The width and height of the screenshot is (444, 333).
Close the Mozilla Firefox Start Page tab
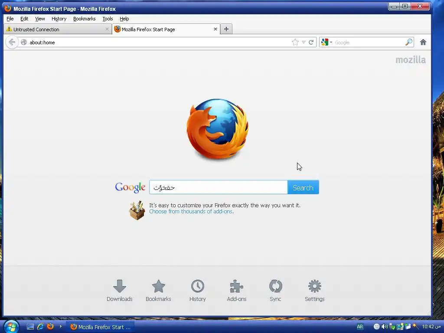tap(215, 29)
